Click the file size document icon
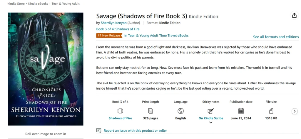The height and width of the screenshot is (139, 301). click(x=271, y=111)
